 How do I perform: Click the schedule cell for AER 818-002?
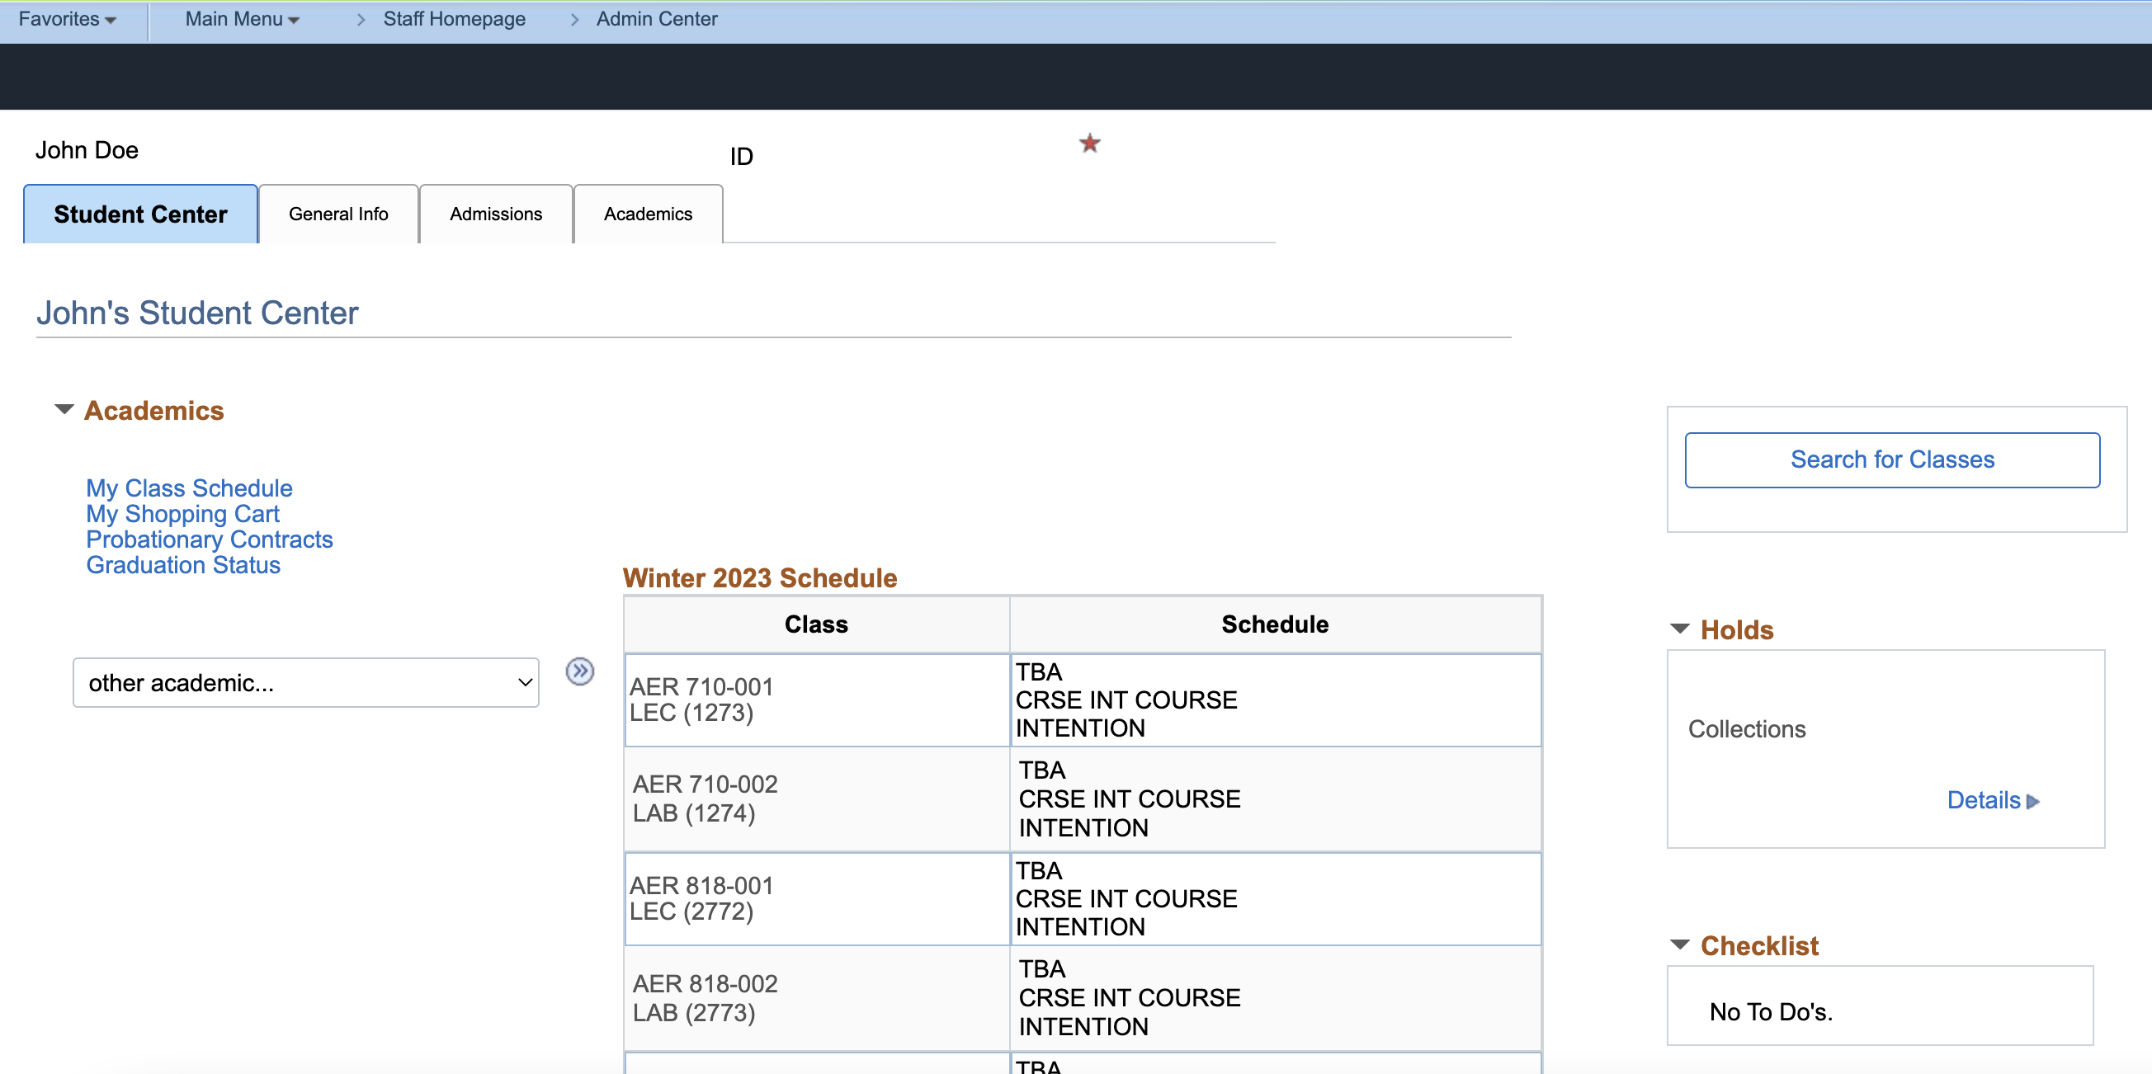pyautogui.click(x=1276, y=998)
